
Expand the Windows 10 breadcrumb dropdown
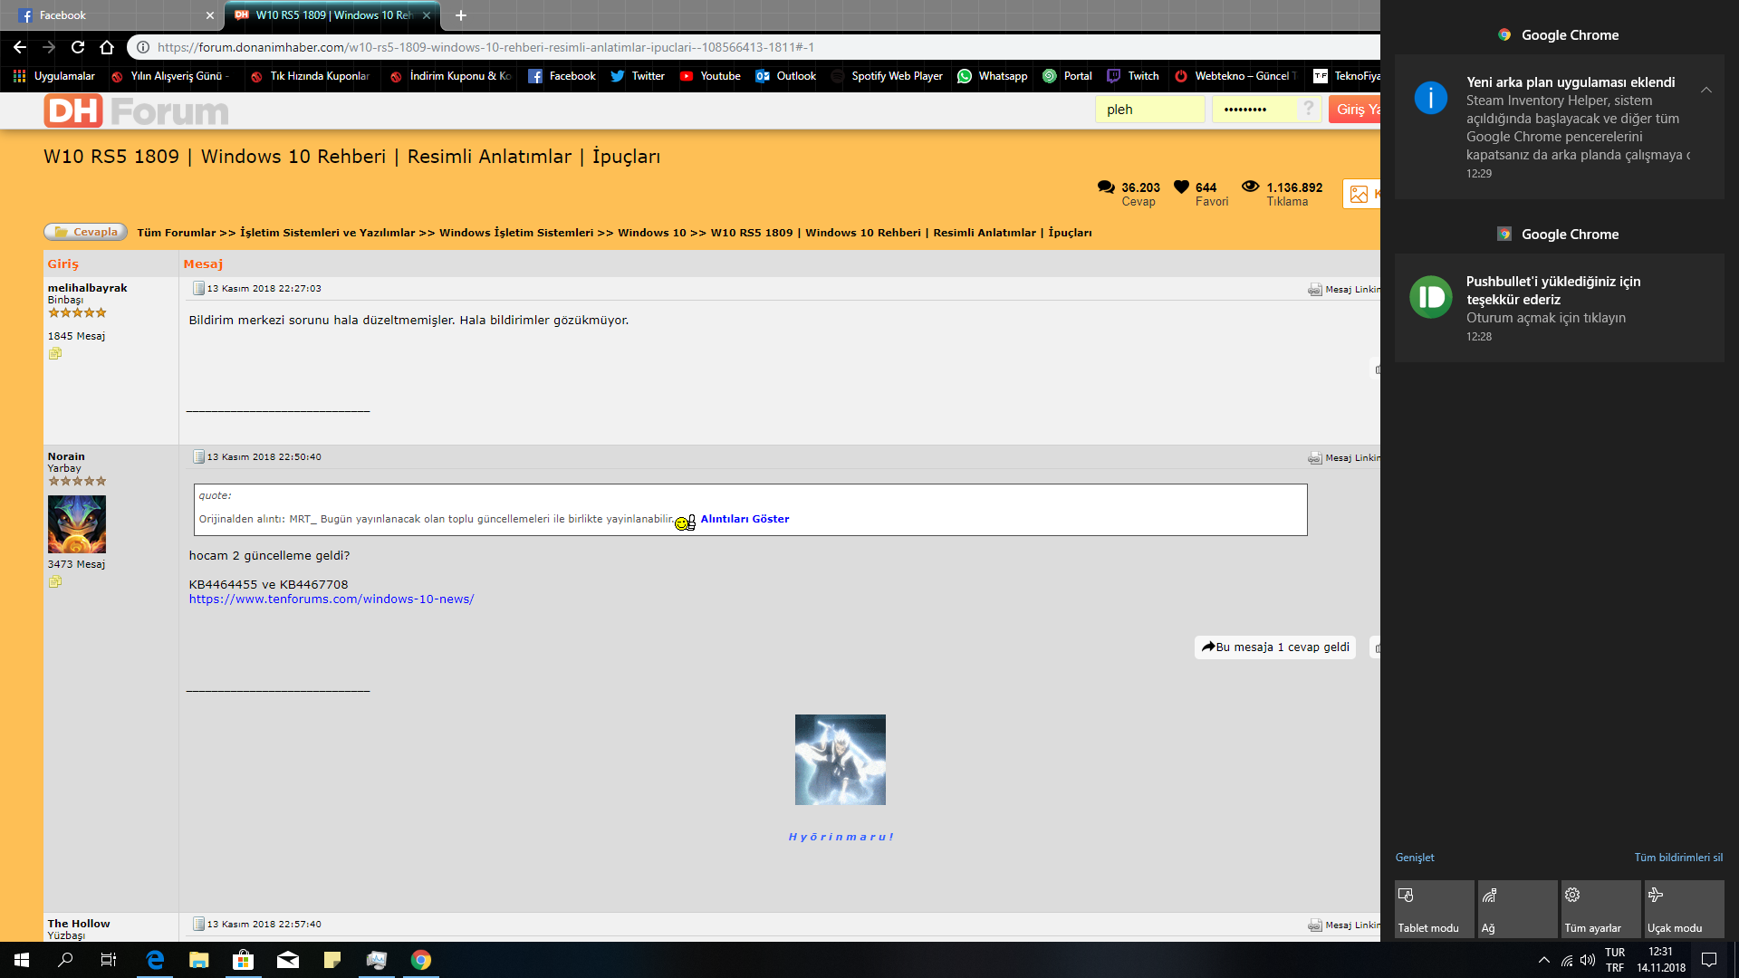(x=698, y=233)
